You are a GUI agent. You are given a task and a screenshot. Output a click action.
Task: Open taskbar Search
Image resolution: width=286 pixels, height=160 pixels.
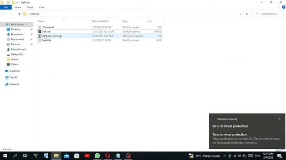tap(15, 156)
